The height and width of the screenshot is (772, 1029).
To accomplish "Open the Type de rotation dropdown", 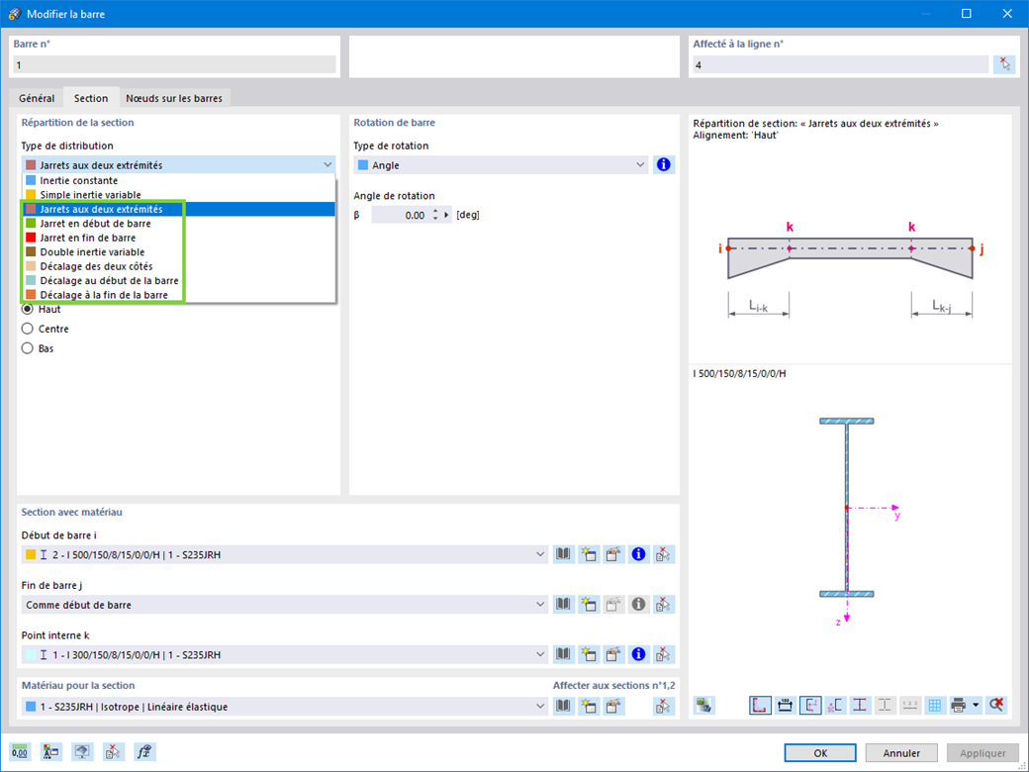I will 502,164.
